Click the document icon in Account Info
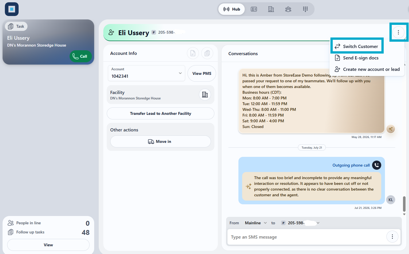Image resolution: width=409 pixels, height=254 pixels. [193, 53]
